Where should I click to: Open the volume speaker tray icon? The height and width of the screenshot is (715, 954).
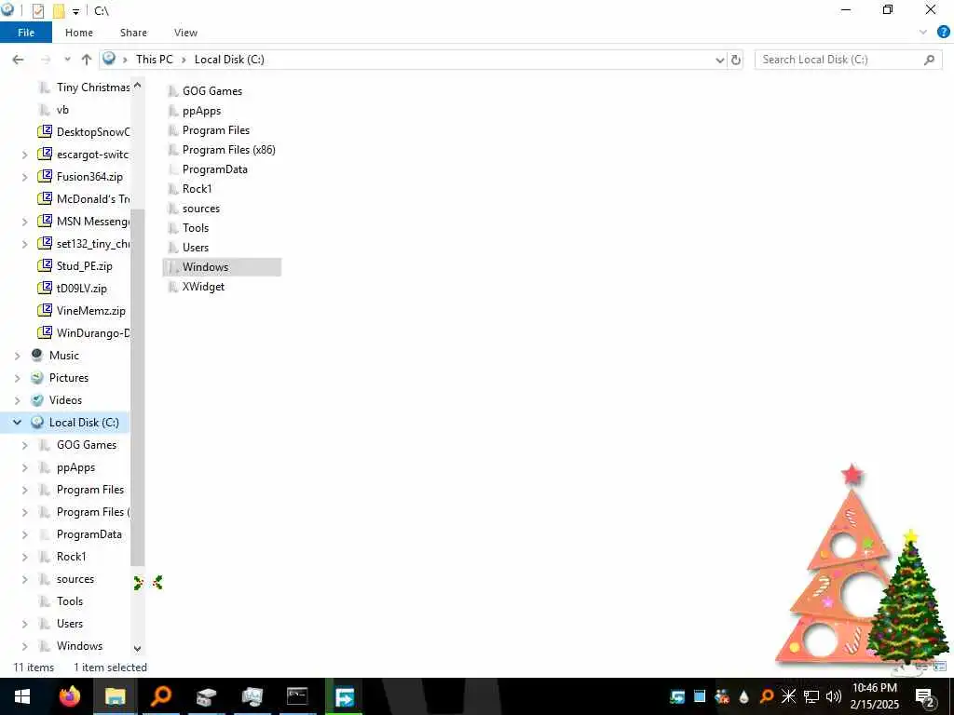click(834, 696)
